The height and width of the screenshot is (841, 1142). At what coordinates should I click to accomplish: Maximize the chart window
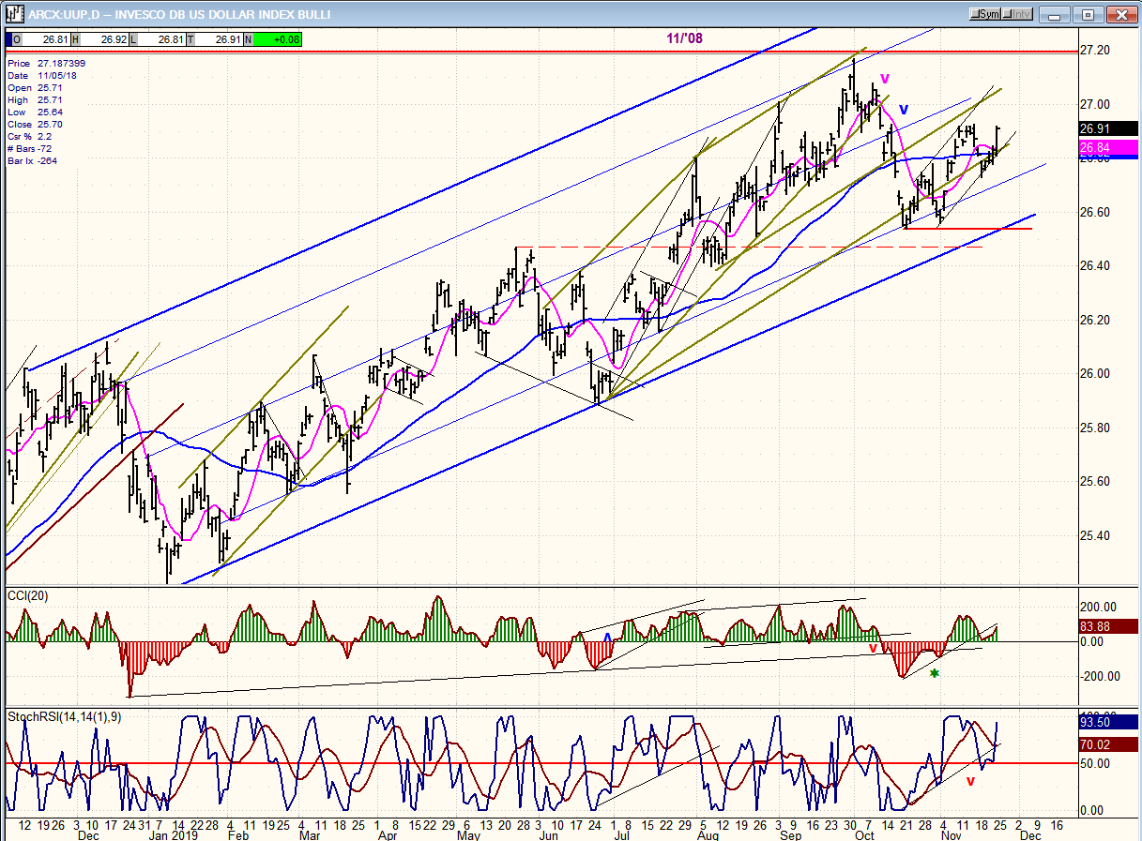click(1088, 14)
